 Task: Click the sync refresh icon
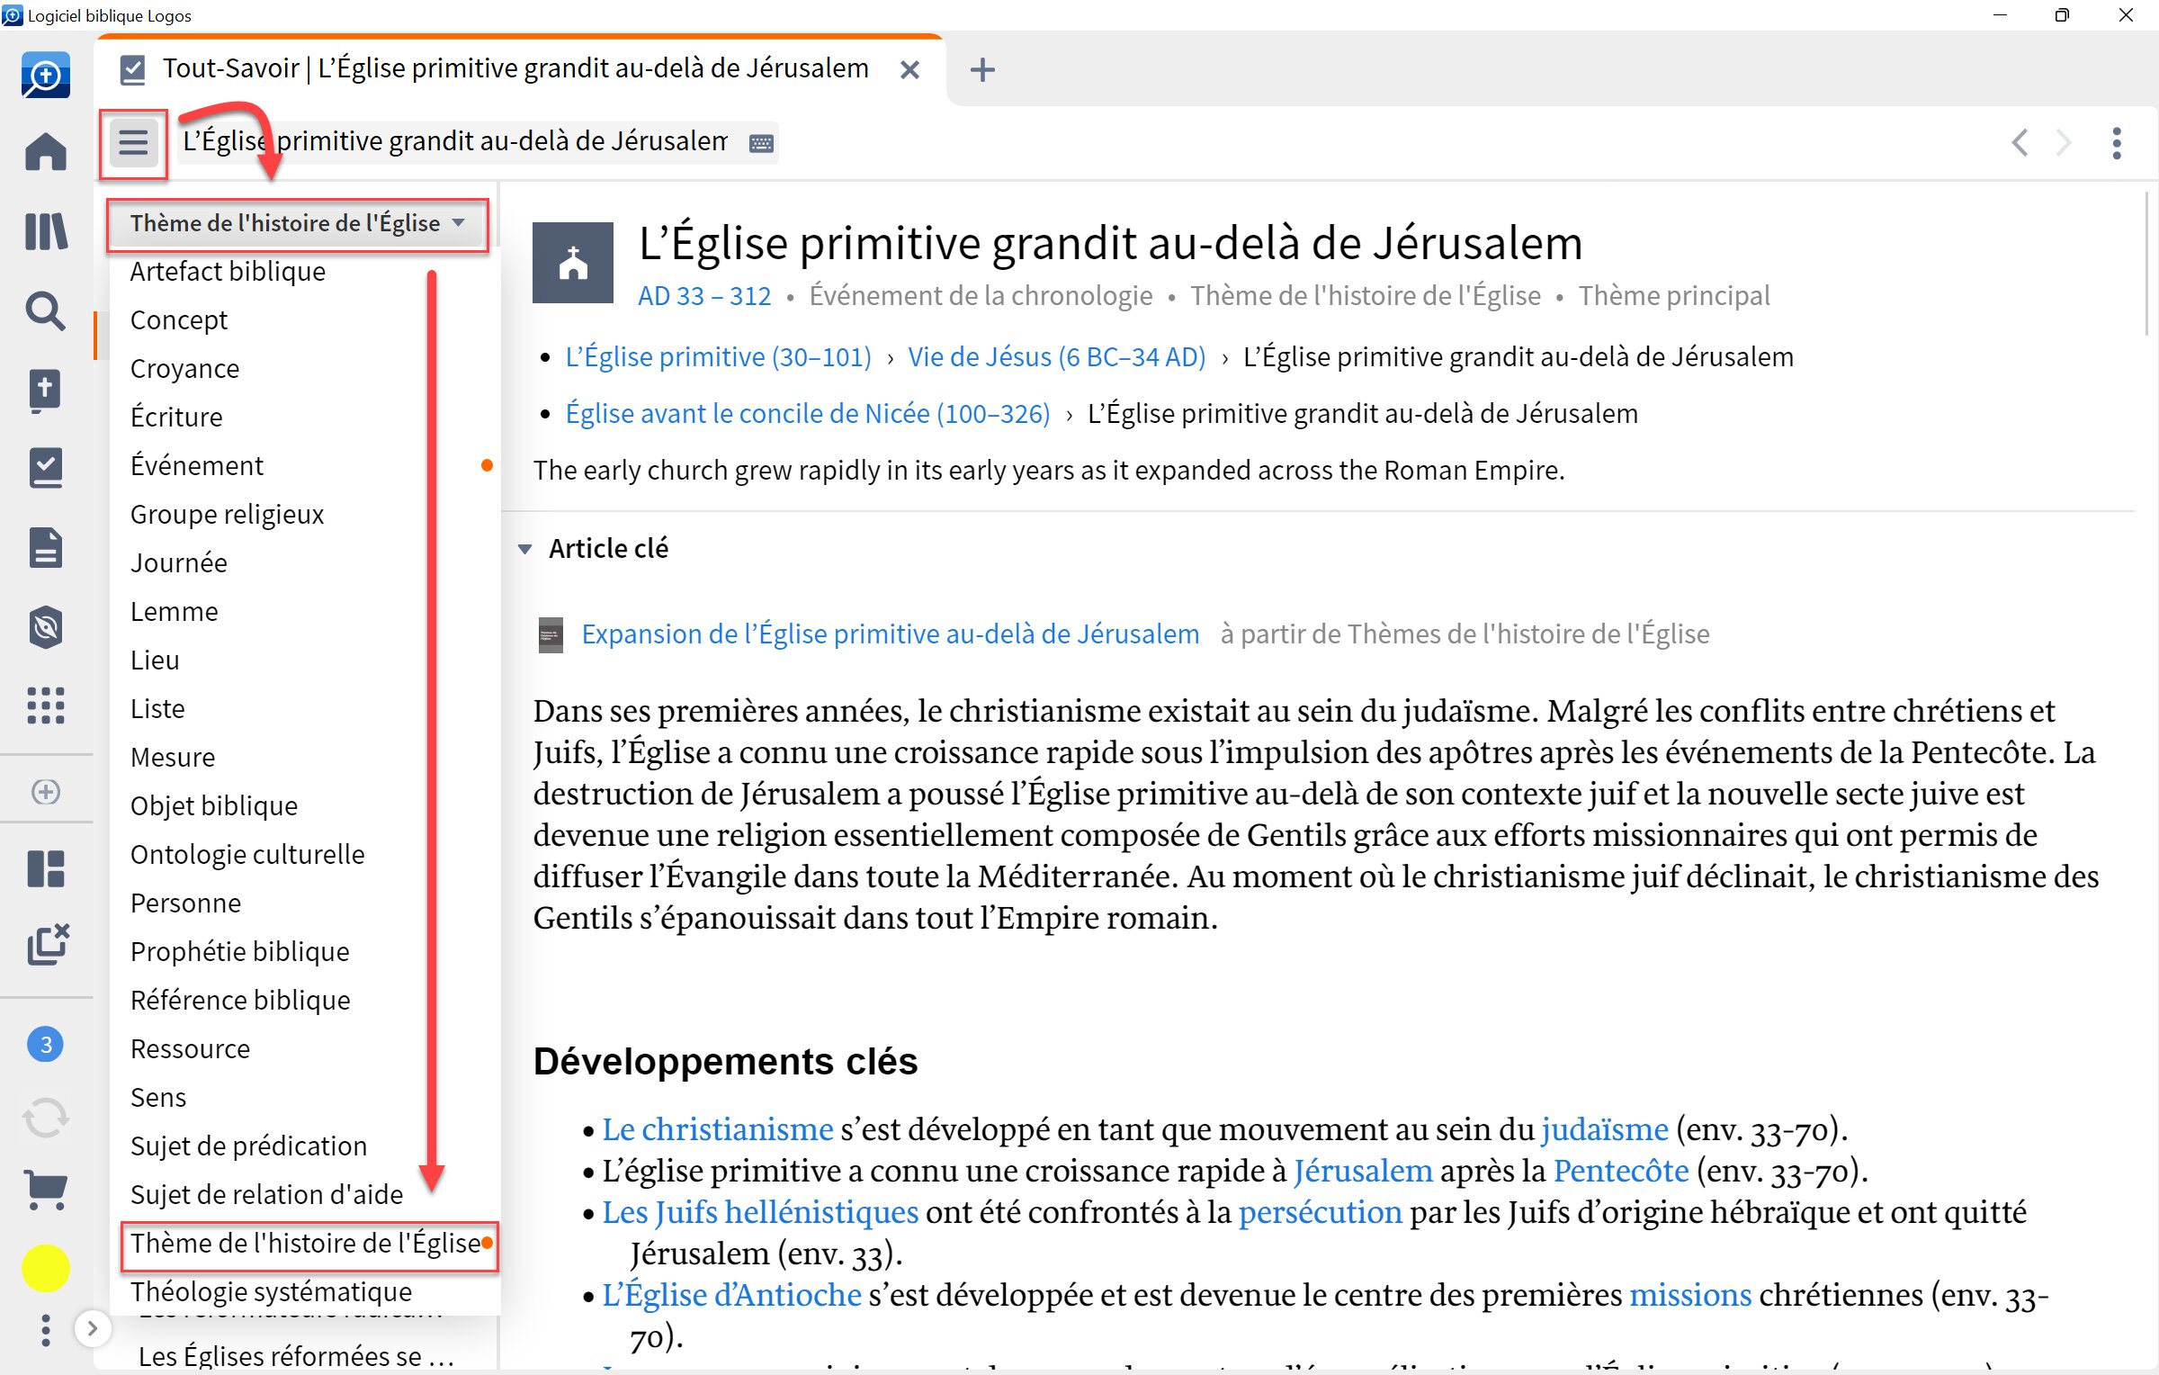pyautogui.click(x=45, y=1119)
